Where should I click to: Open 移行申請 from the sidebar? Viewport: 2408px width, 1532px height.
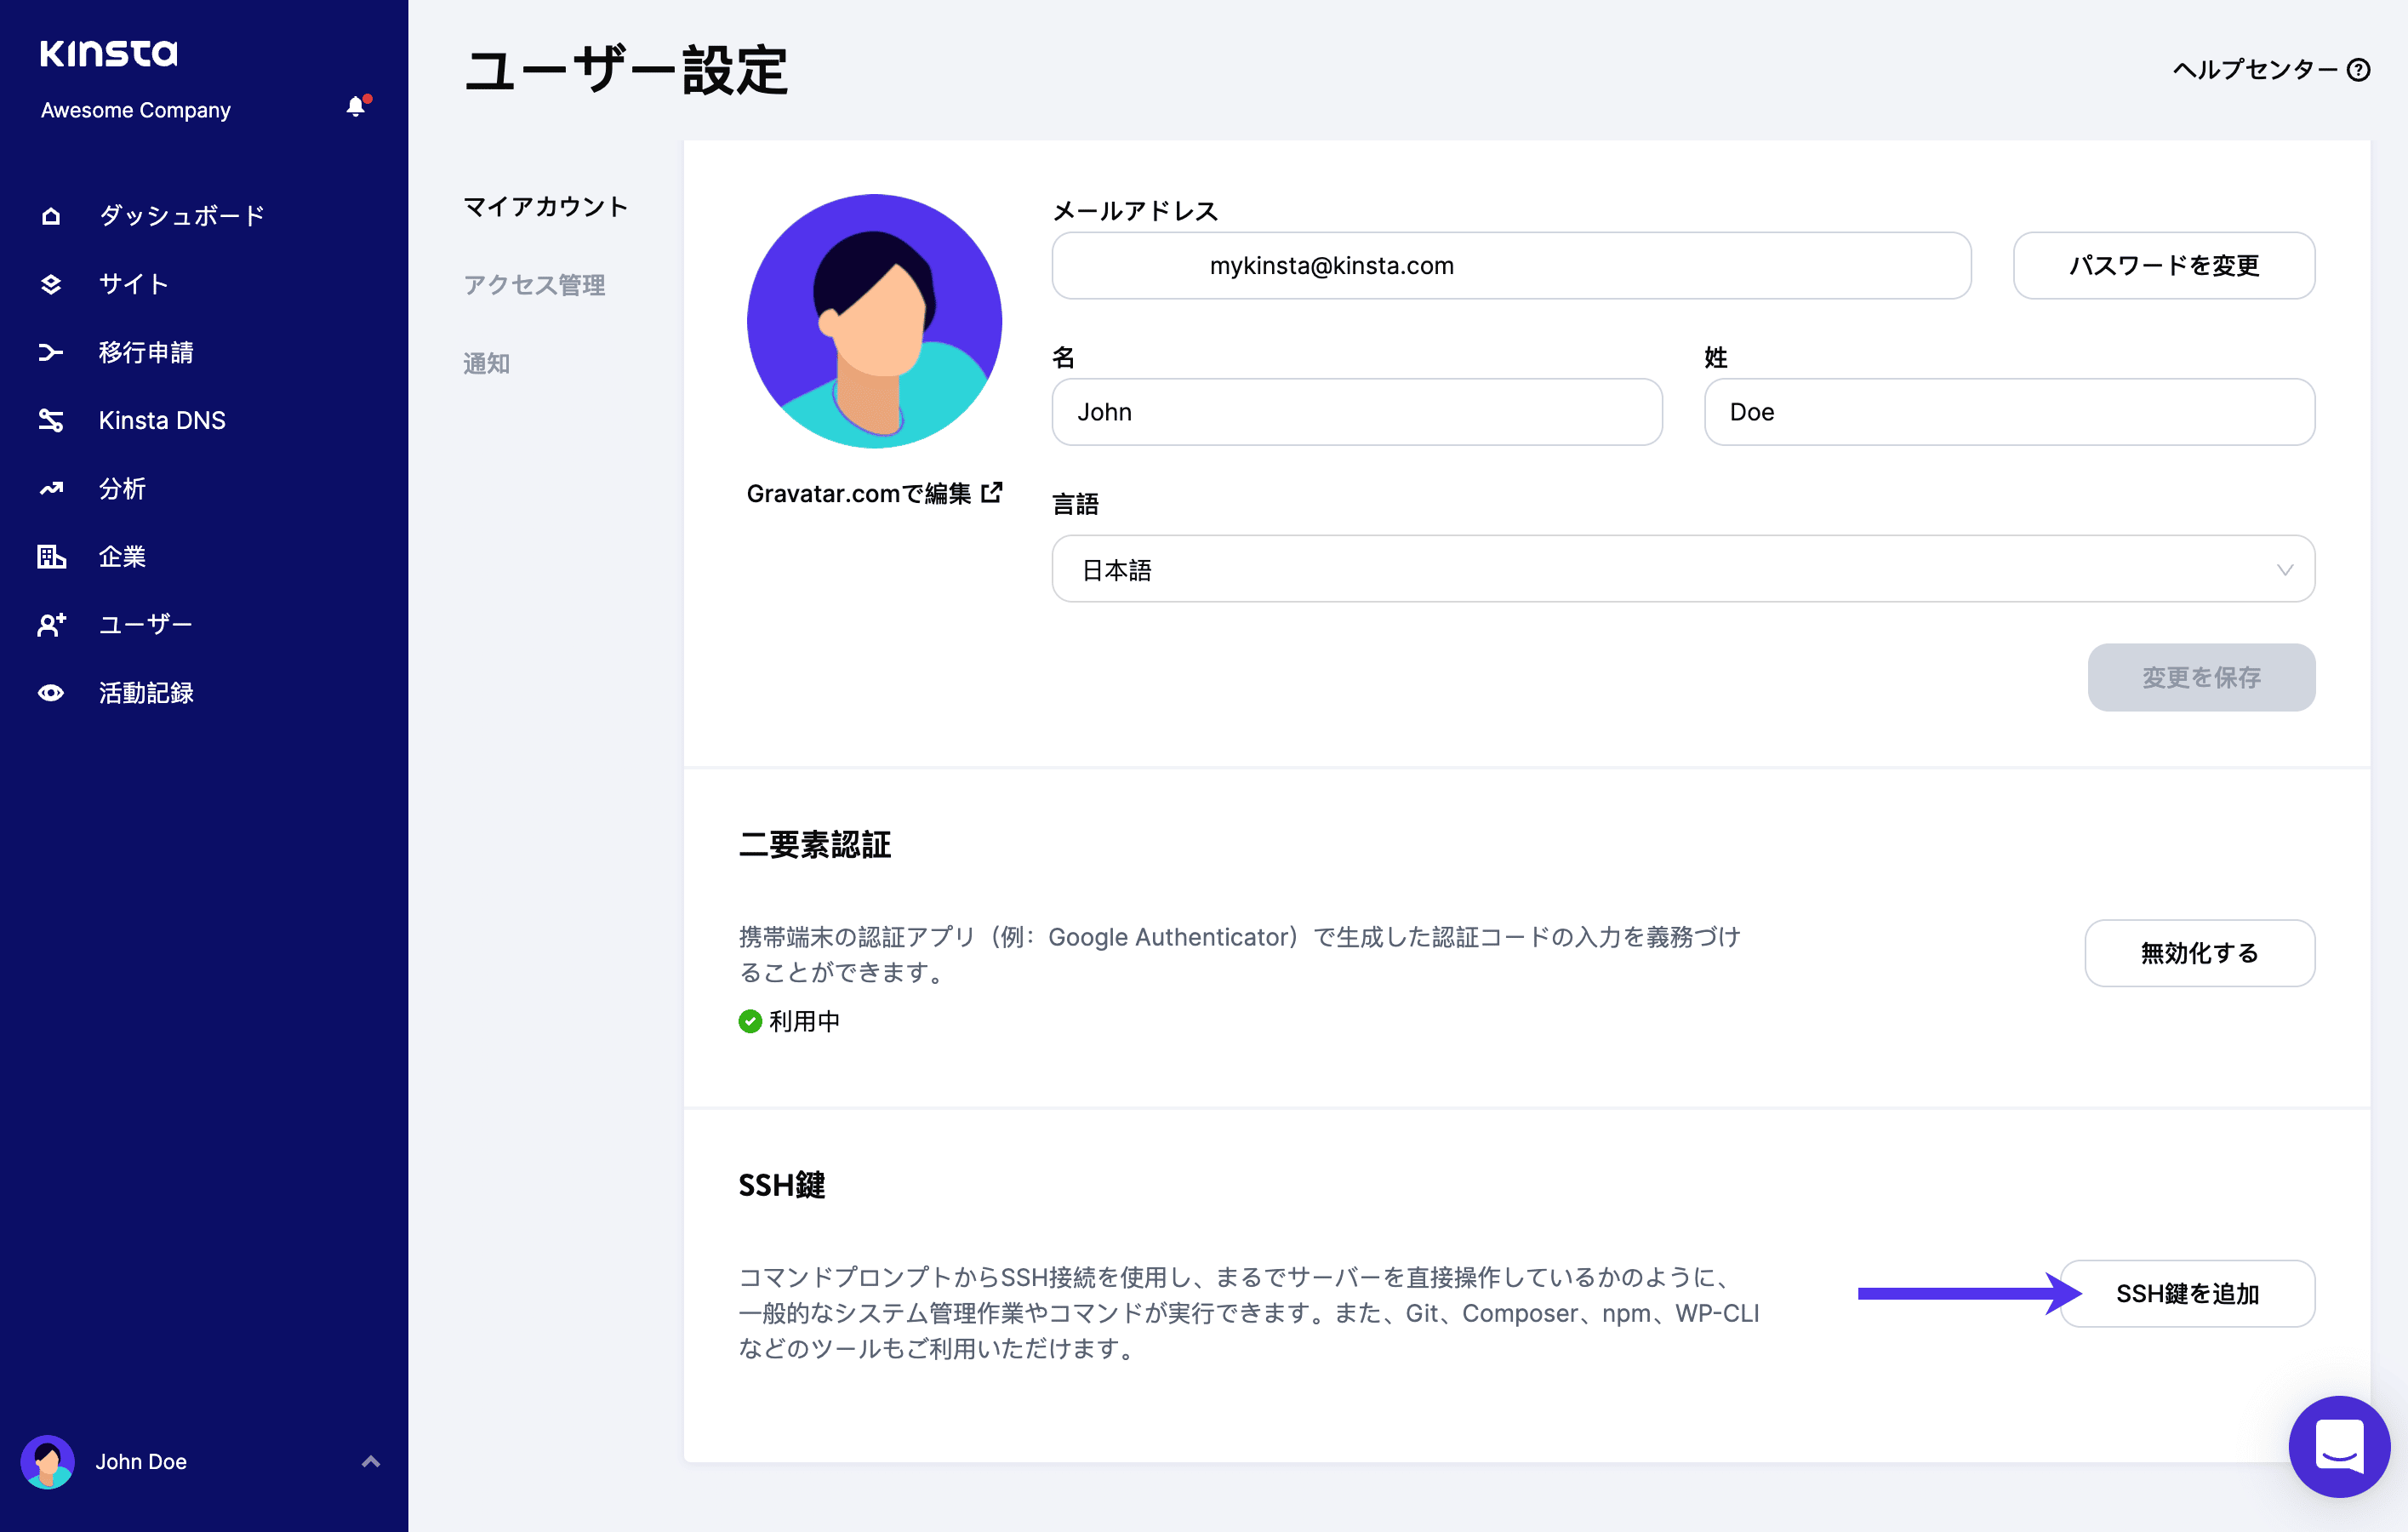point(51,352)
